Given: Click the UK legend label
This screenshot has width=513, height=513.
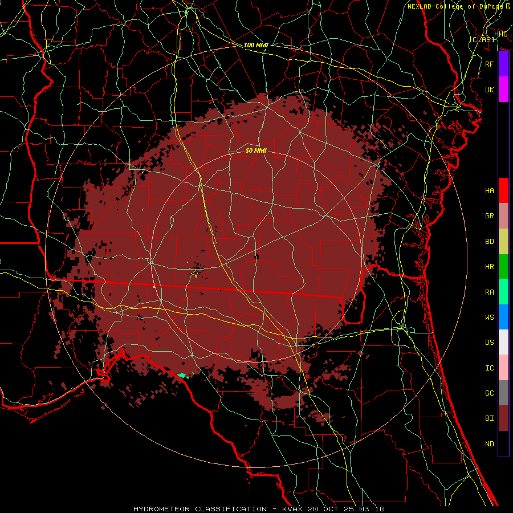Looking at the screenshot, I should coord(489,89).
